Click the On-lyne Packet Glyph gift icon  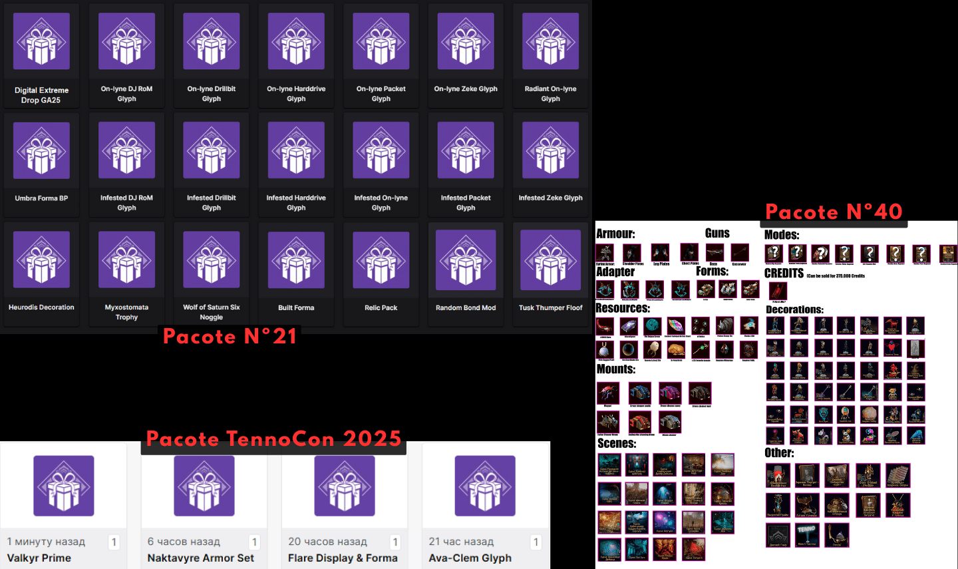click(381, 41)
